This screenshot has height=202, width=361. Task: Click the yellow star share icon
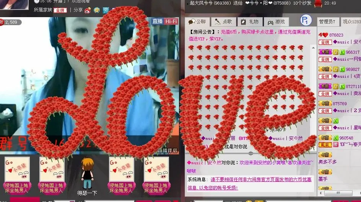(97, 10)
